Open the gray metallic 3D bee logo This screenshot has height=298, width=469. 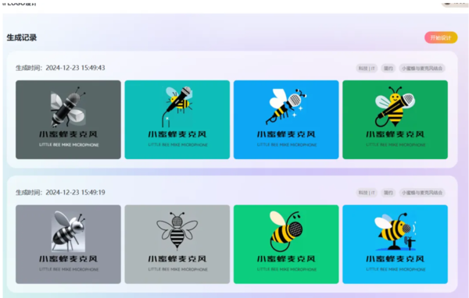pyautogui.click(x=68, y=244)
